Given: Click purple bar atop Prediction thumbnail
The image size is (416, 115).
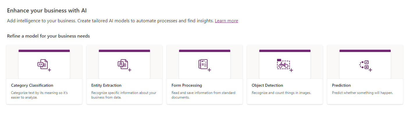Looking at the screenshot, I should pos(365,51).
